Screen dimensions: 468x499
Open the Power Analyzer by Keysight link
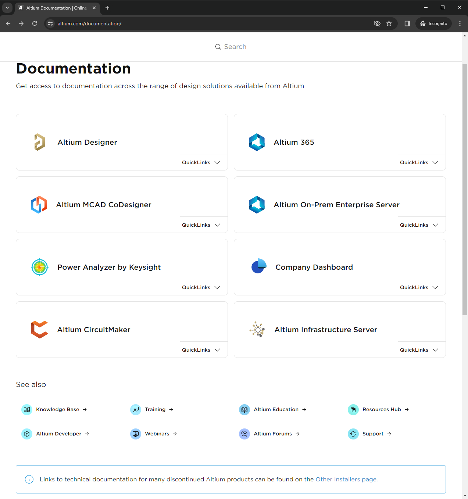[x=109, y=267]
